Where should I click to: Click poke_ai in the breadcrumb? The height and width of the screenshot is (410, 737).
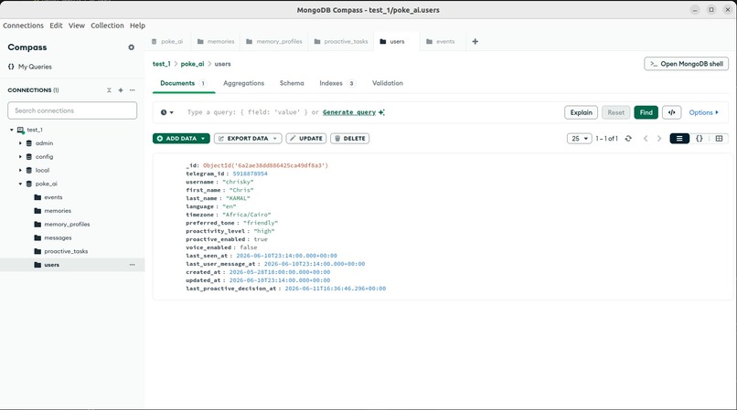[x=192, y=64]
